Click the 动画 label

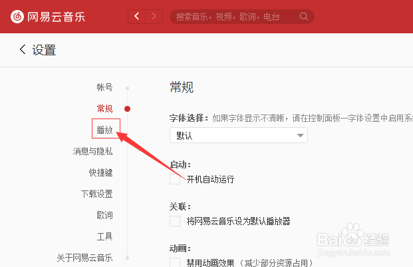pyautogui.click(x=180, y=248)
